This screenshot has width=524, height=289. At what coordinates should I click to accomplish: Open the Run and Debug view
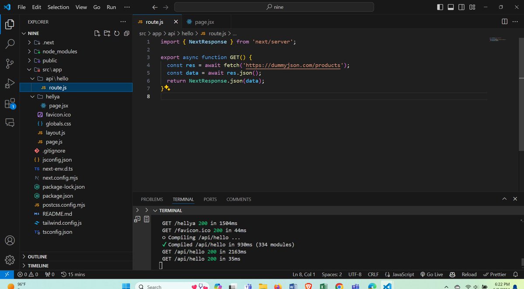[10, 84]
